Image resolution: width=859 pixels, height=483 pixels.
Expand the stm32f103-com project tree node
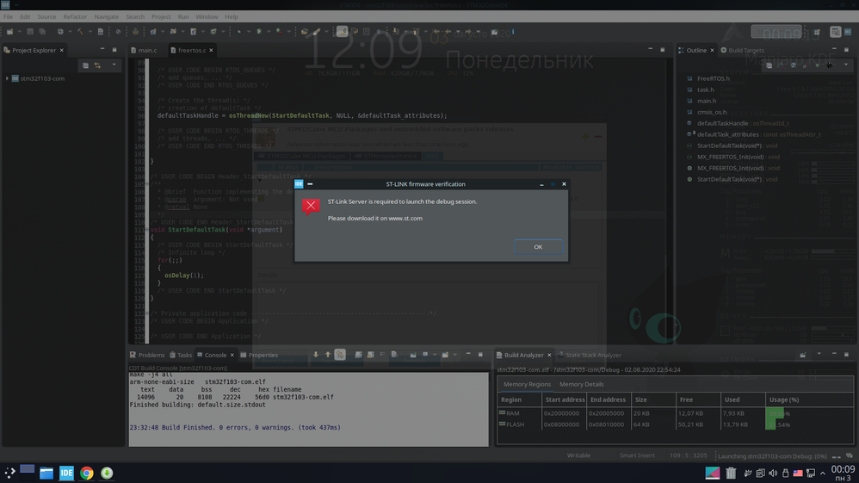coord(7,78)
